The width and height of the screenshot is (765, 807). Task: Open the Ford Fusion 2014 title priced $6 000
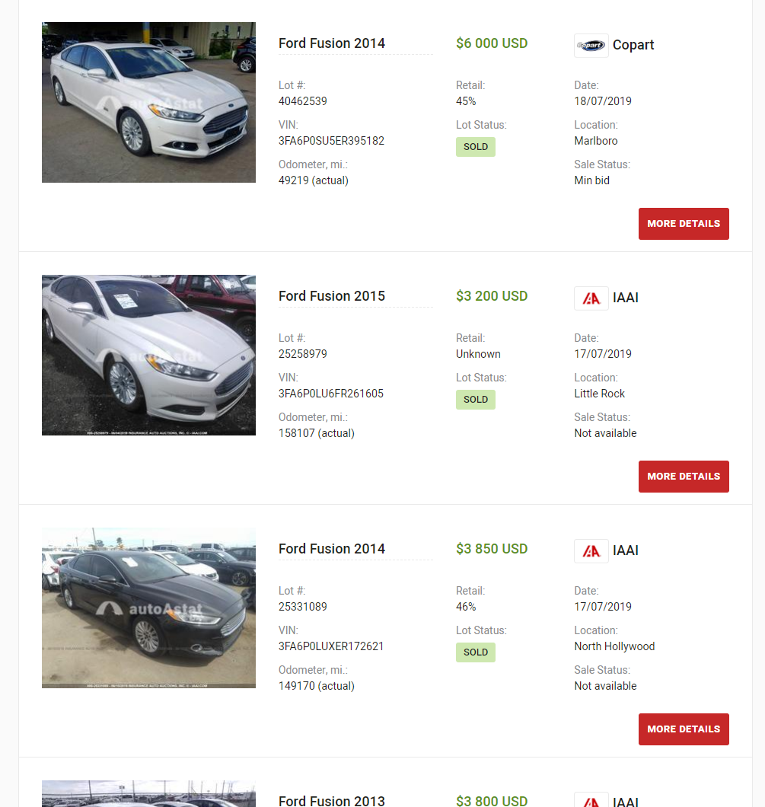click(332, 43)
